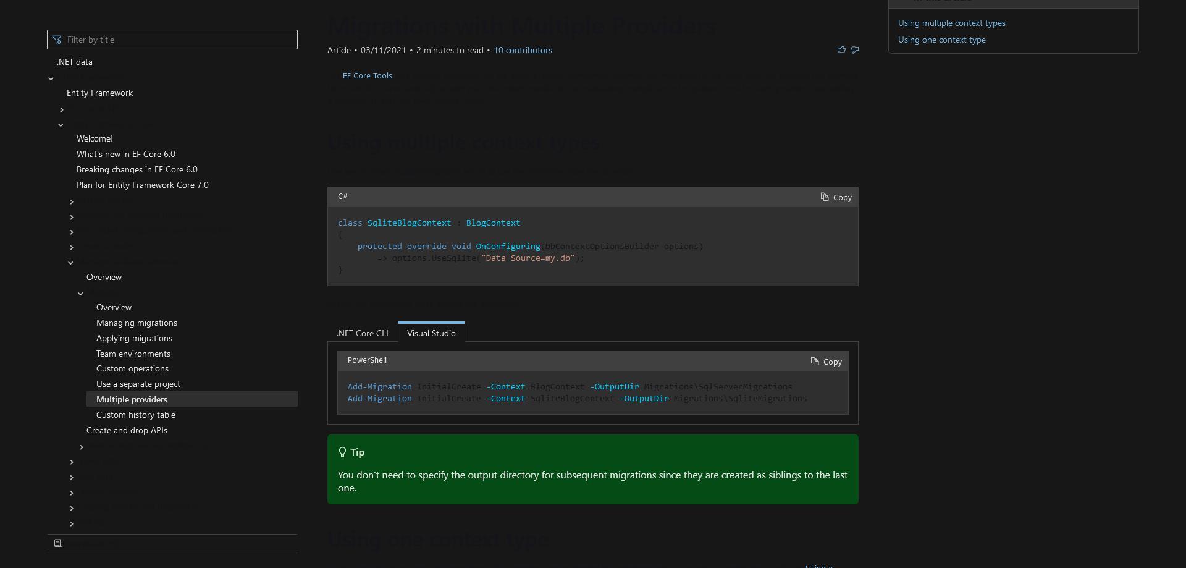
Task: Open the Download PDF icon at sidebar bottom
Action: point(57,543)
